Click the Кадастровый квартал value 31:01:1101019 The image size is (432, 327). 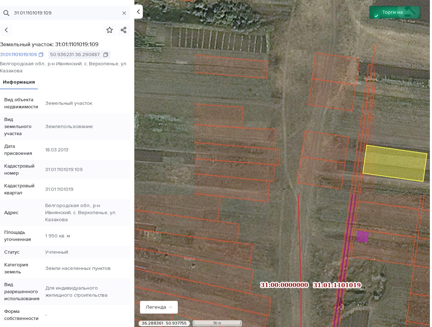click(x=59, y=189)
